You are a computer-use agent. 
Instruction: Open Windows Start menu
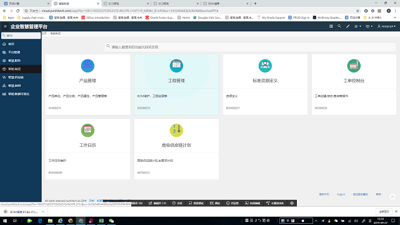tap(5, 221)
